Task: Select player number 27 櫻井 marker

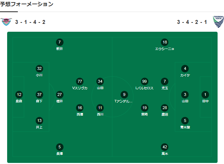Action: 60,94
